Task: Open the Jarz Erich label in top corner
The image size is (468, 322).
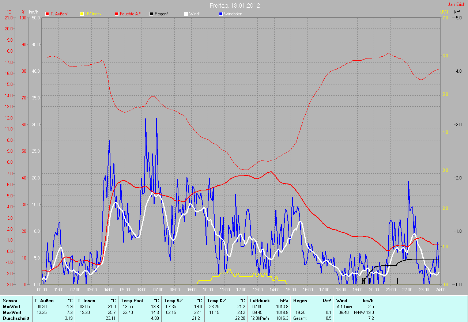Action: tap(456, 5)
